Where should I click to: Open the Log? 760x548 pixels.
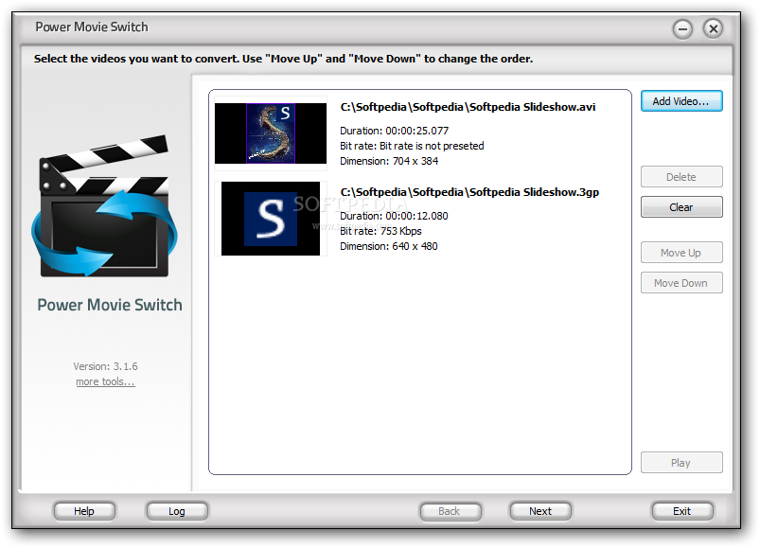[177, 511]
